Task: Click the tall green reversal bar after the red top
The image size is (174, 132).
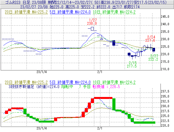Action: tap(114, 104)
